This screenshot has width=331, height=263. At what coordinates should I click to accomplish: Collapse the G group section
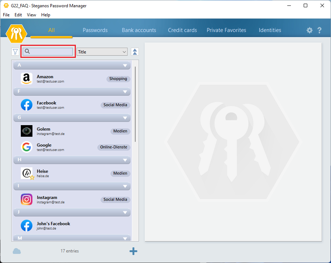(125, 118)
